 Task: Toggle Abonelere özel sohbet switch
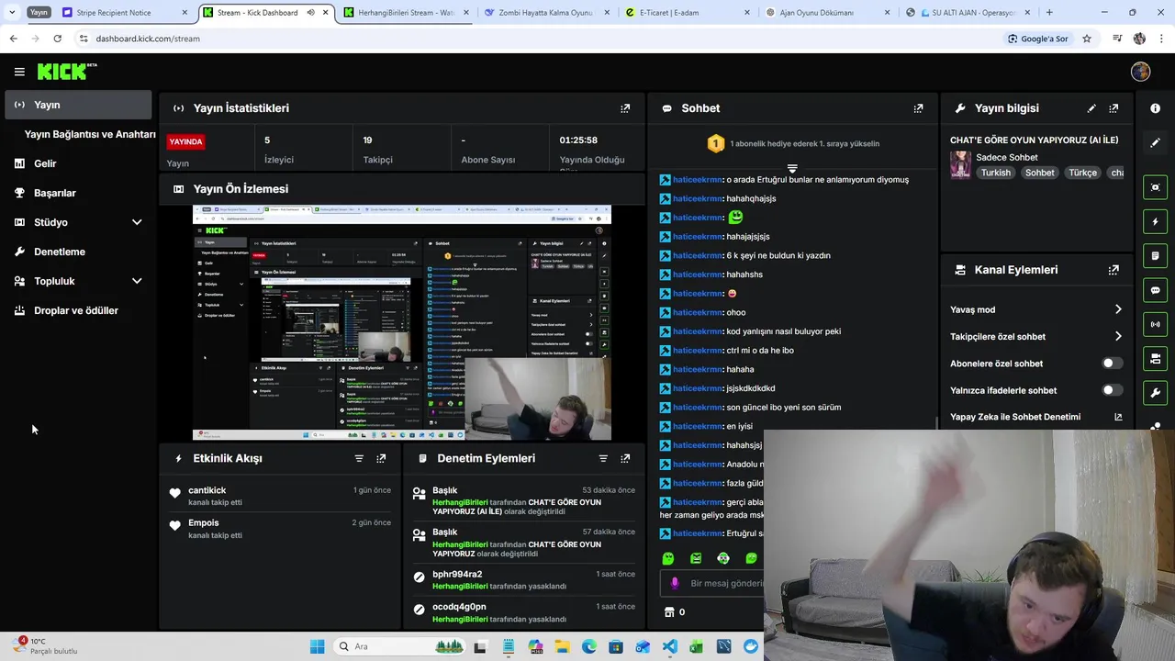tap(1112, 364)
